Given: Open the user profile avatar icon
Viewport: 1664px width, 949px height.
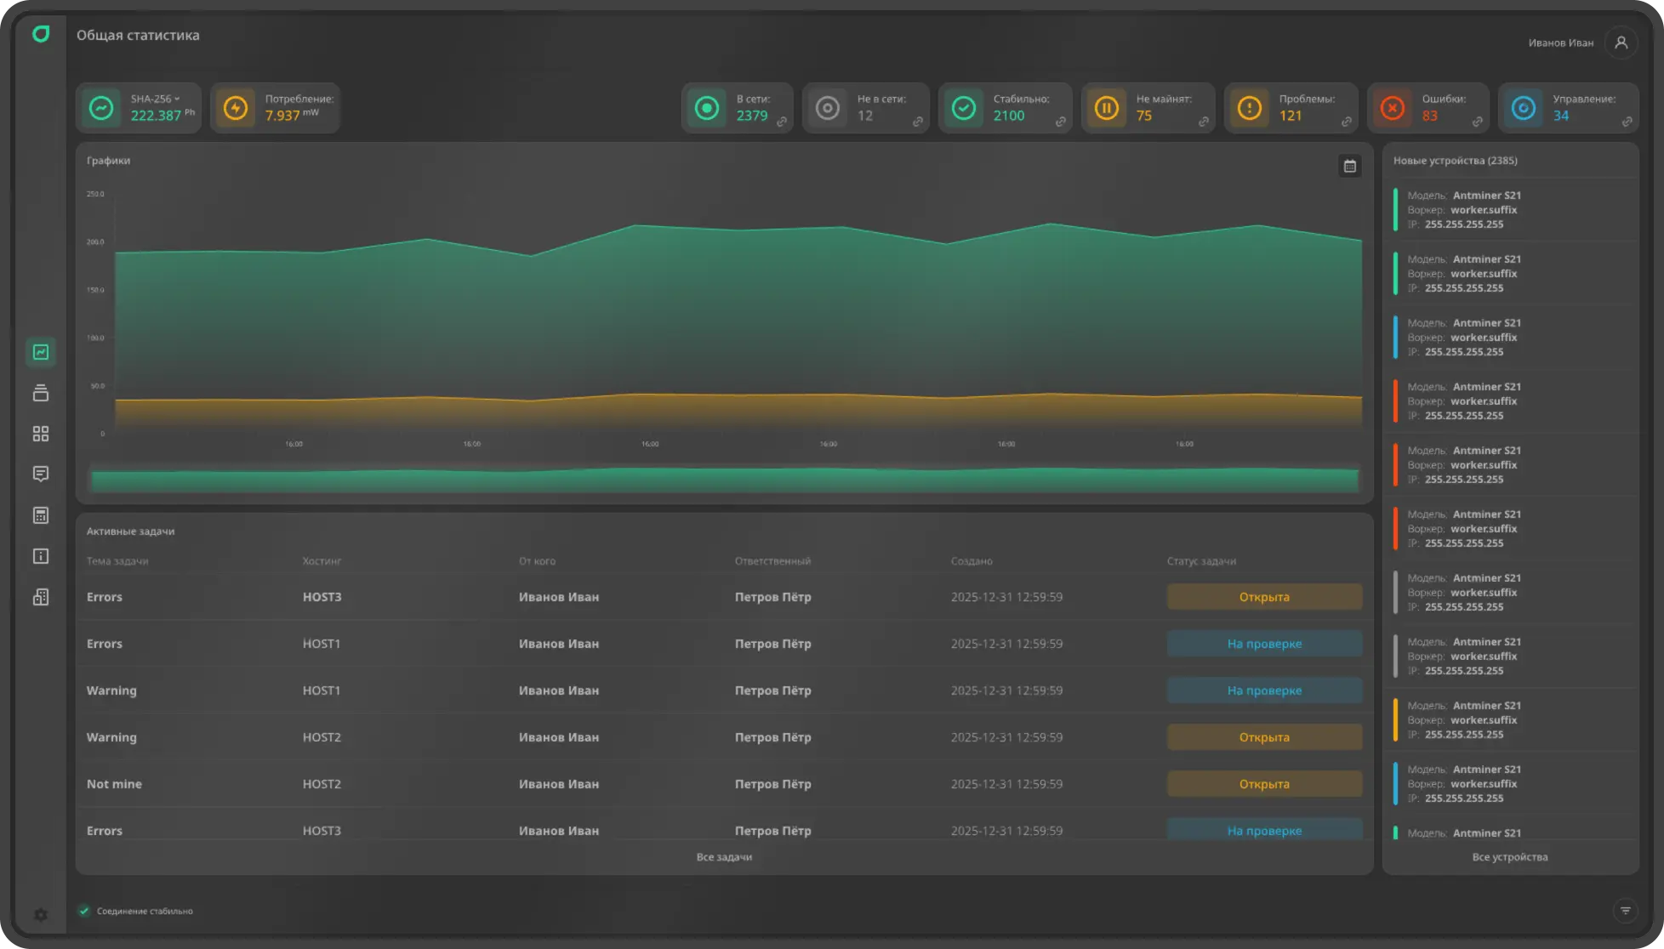Looking at the screenshot, I should [x=1621, y=43].
